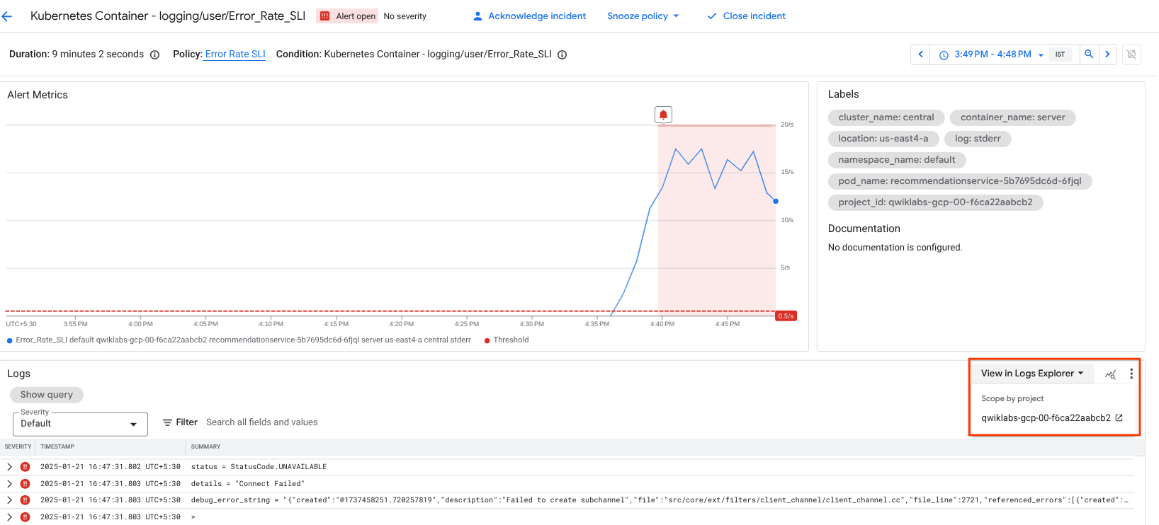Click the SUMMARY column header
The height and width of the screenshot is (525, 1159).
pos(205,447)
